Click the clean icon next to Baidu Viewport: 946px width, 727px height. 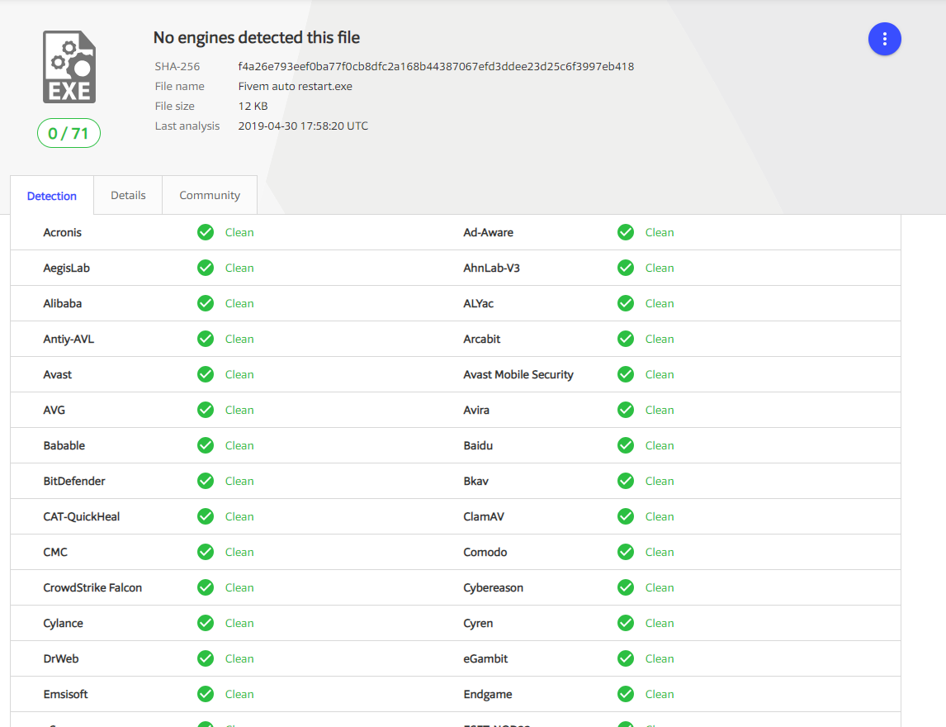click(x=626, y=445)
